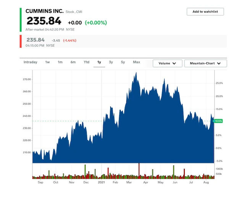Click the Aug month axis label

click(206, 182)
